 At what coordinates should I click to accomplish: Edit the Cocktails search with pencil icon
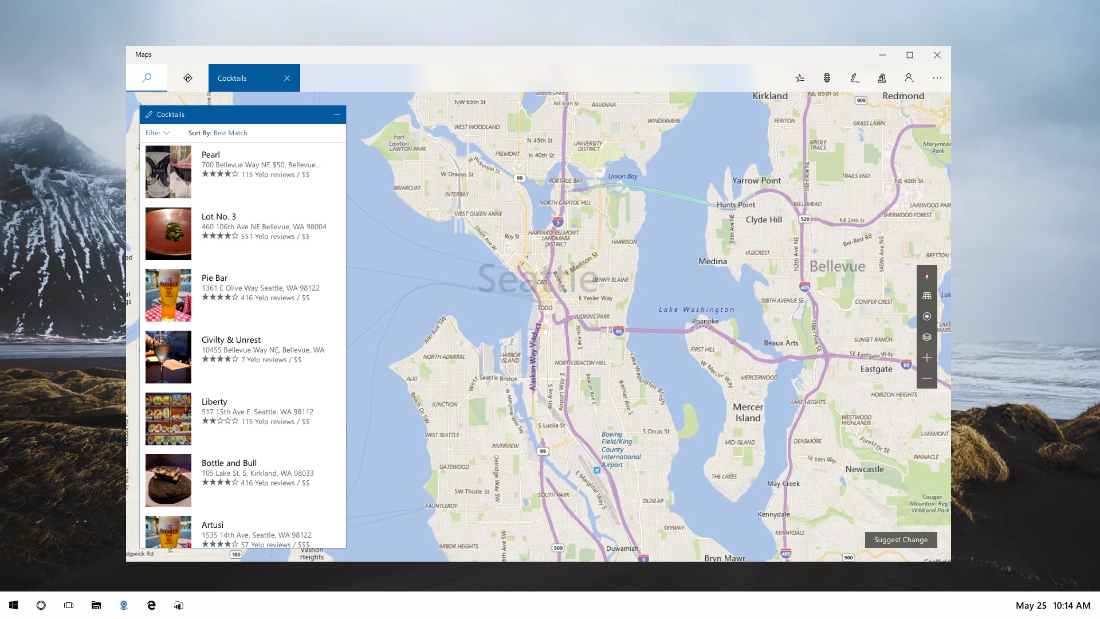(x=149, y=115)
